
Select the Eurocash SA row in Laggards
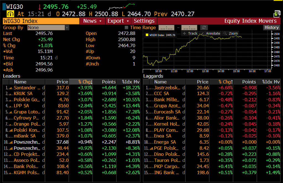coord(212,112)
